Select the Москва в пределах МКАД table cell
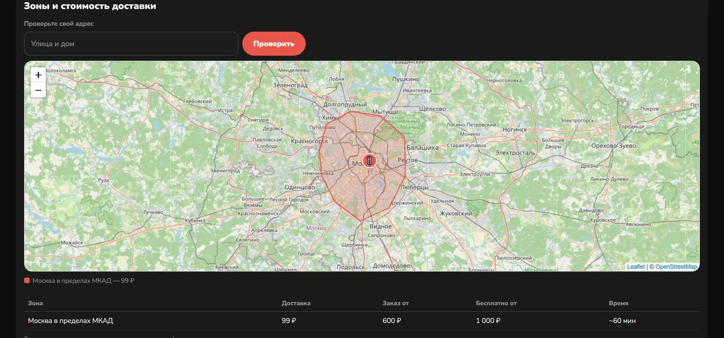 (x=71, y=321)
